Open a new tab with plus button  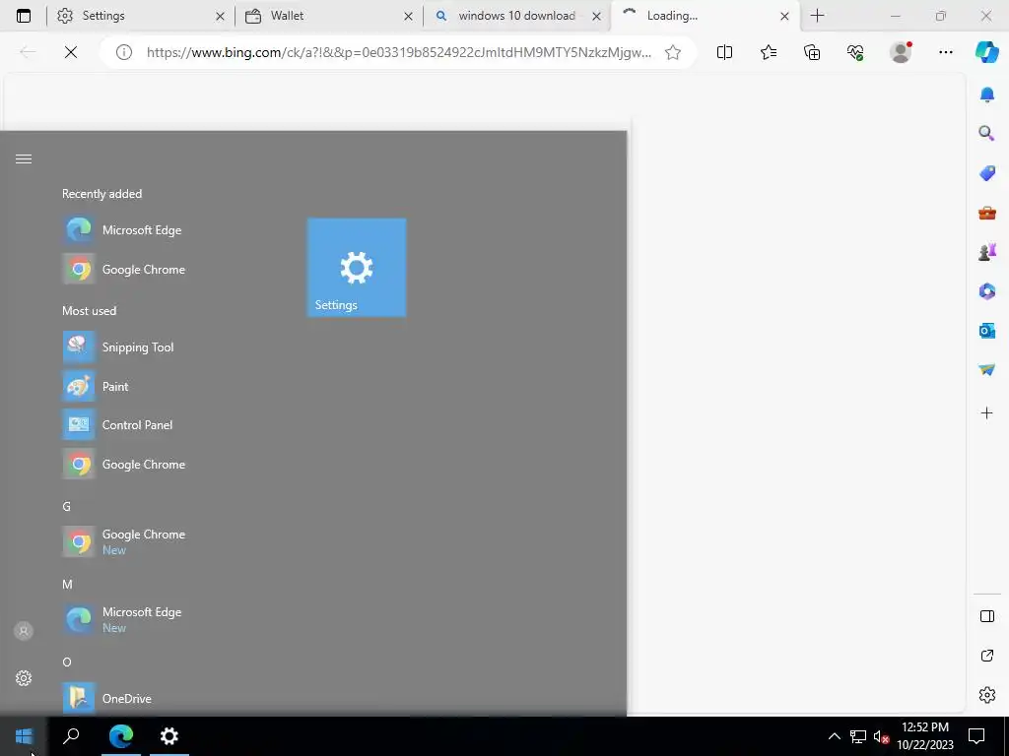817,16
